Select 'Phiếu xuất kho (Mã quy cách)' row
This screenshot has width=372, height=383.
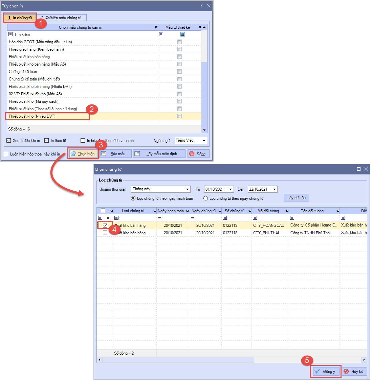click(34, 101)
